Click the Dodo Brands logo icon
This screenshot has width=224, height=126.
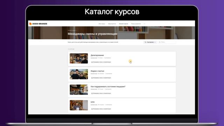pyautogui.click(x=30, y=24)
